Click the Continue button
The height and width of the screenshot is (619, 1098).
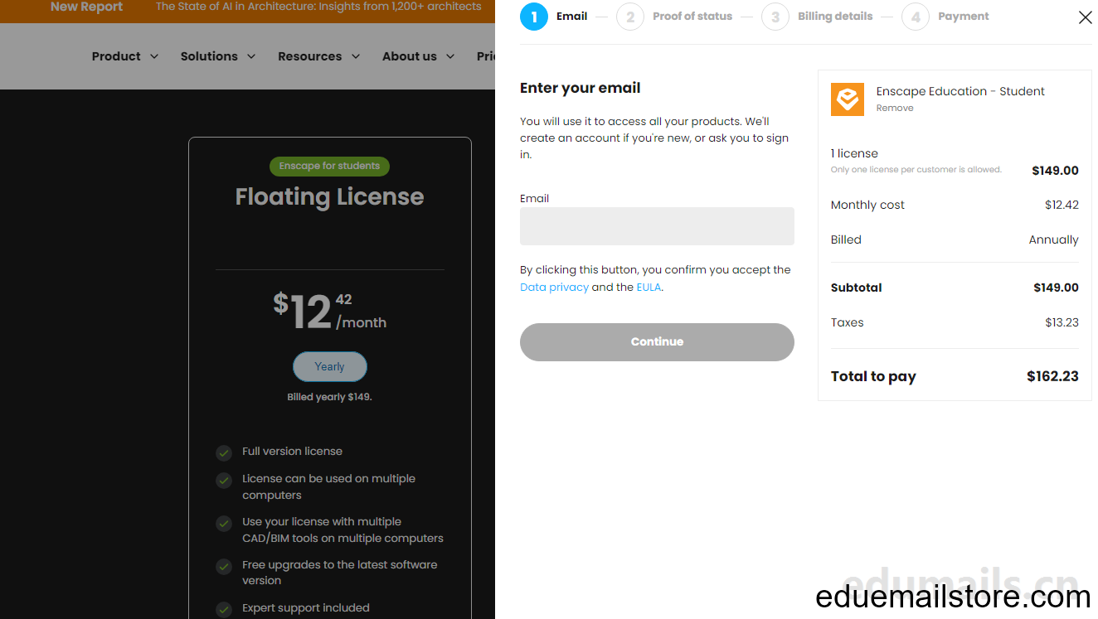pyautogui.click(x=657, y=341)
